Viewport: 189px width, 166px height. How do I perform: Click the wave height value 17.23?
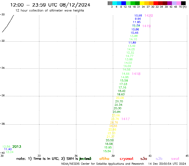(x=123, y=84)
